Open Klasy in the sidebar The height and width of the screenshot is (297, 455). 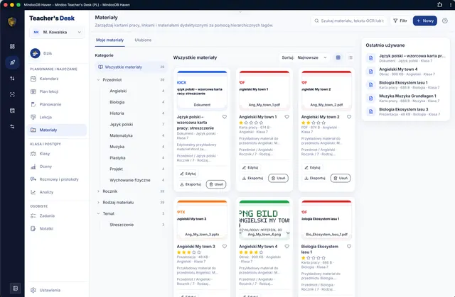tap(57, 154)
